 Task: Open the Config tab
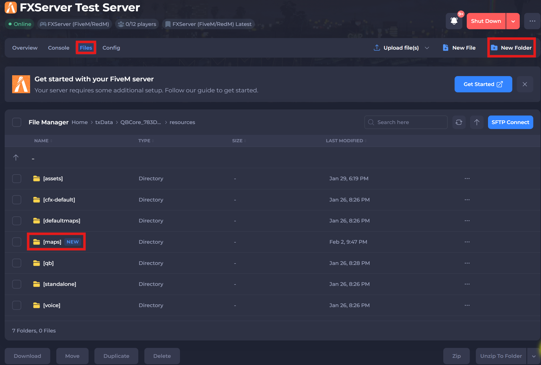tap(111, 48)
